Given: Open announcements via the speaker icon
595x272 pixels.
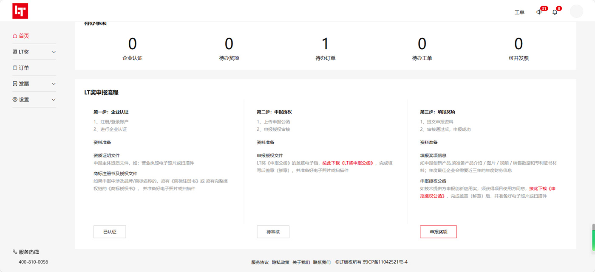Looking at the screenshot, I should click(x=539, y=12).
